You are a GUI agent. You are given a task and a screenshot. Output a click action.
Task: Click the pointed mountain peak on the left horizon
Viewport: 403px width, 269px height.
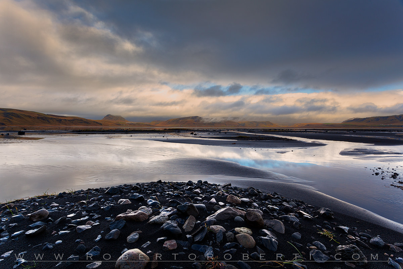click(114, 118)
